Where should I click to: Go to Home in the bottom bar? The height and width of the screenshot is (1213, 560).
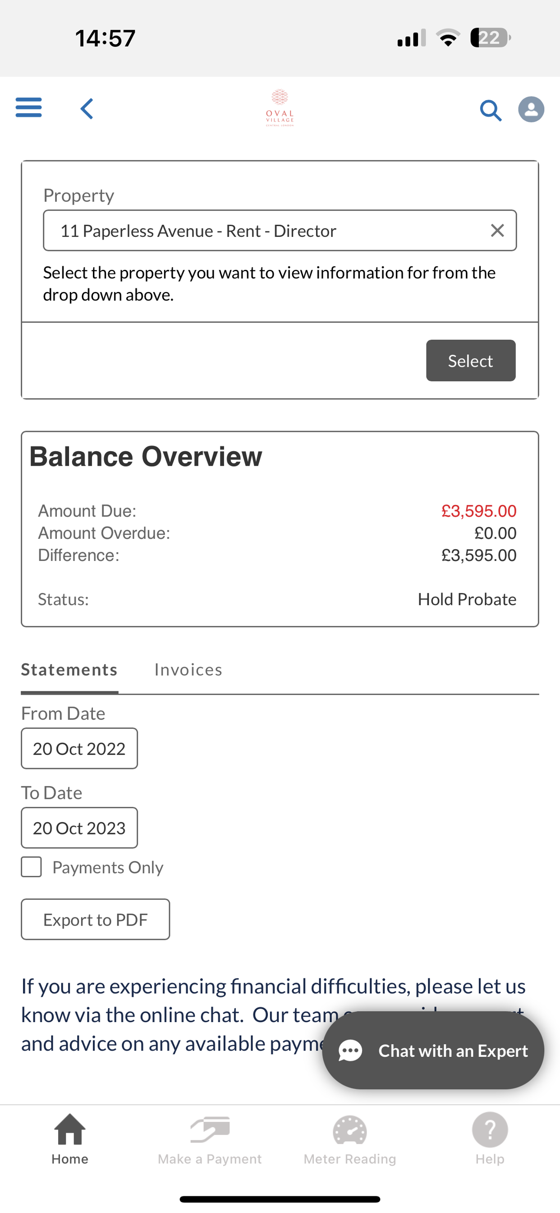point(69,1139)
